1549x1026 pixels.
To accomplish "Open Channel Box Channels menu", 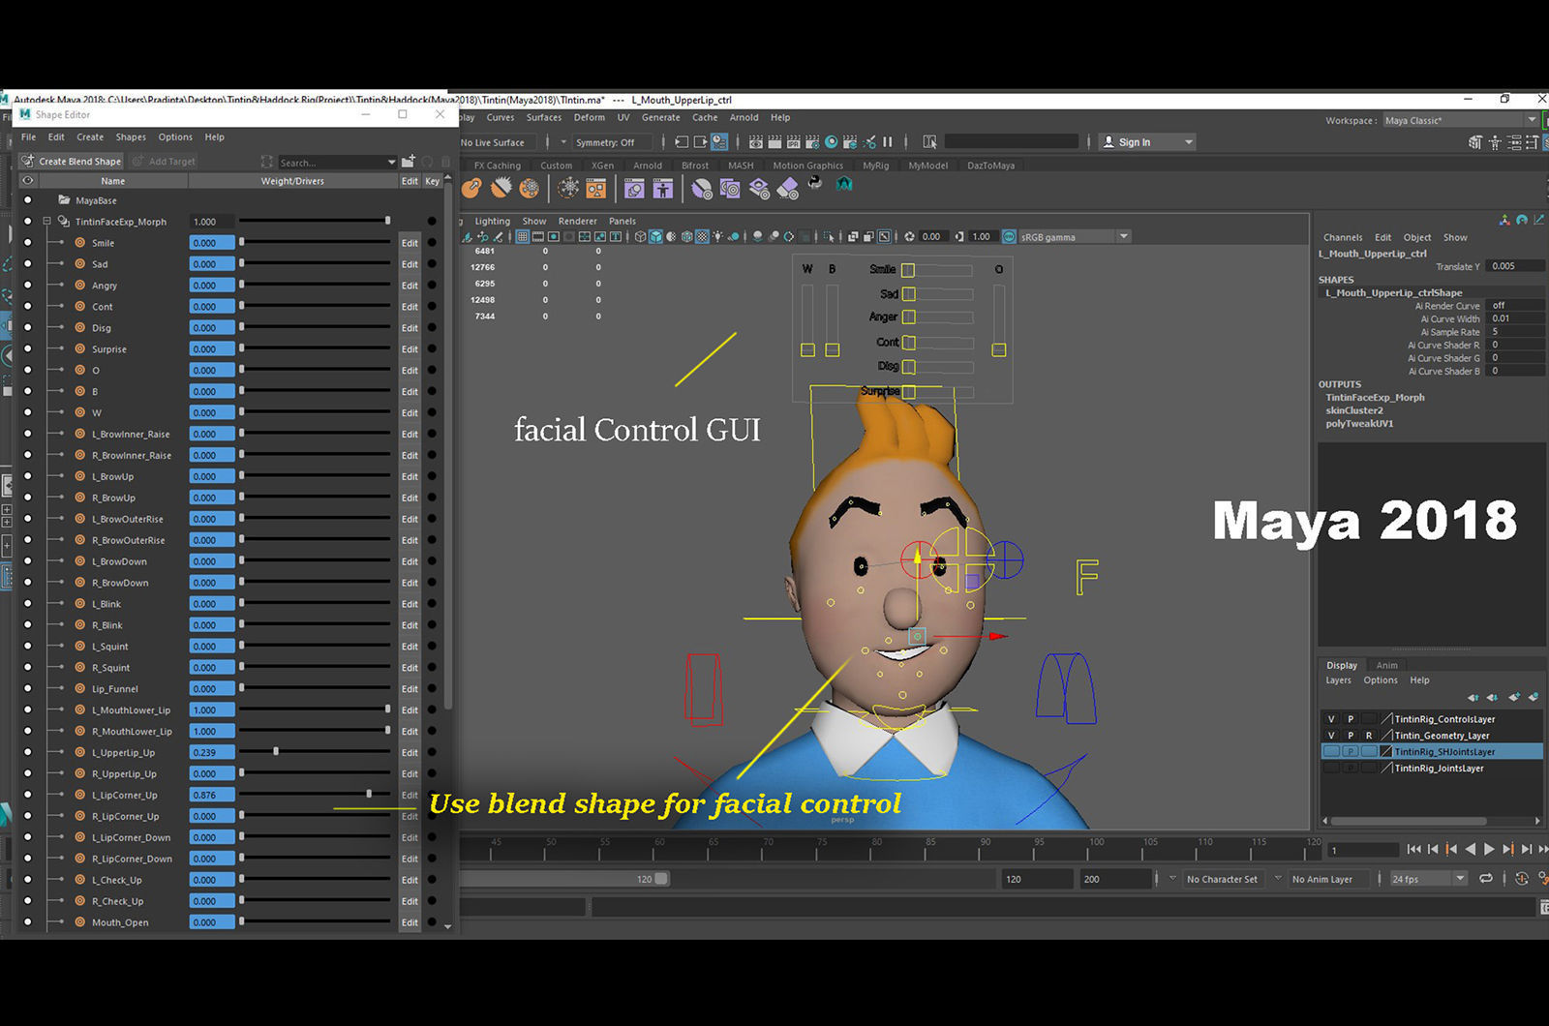I will point(1343,237).
